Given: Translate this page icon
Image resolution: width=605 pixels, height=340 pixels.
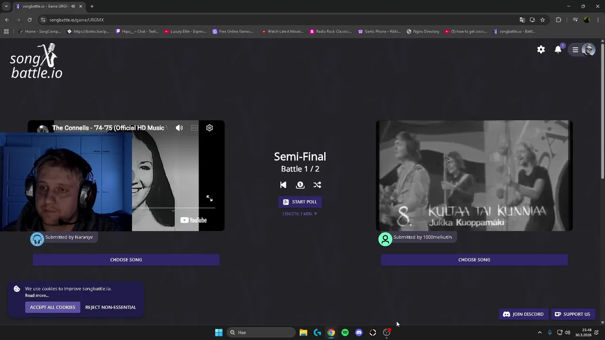Looking at the screenshot, I should pyautogui.click(x=522, y=20).
